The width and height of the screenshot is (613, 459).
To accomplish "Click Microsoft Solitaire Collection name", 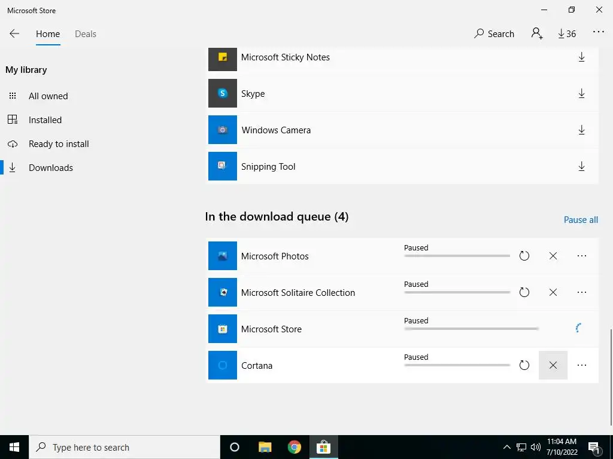I will coord(298,293).
